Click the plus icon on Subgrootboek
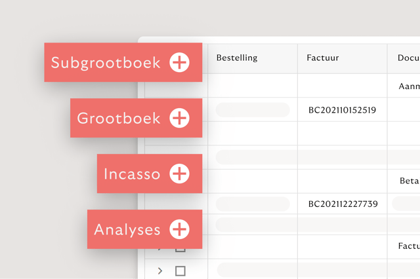Viewport: 420px width, 279px height. coord(179,62)
